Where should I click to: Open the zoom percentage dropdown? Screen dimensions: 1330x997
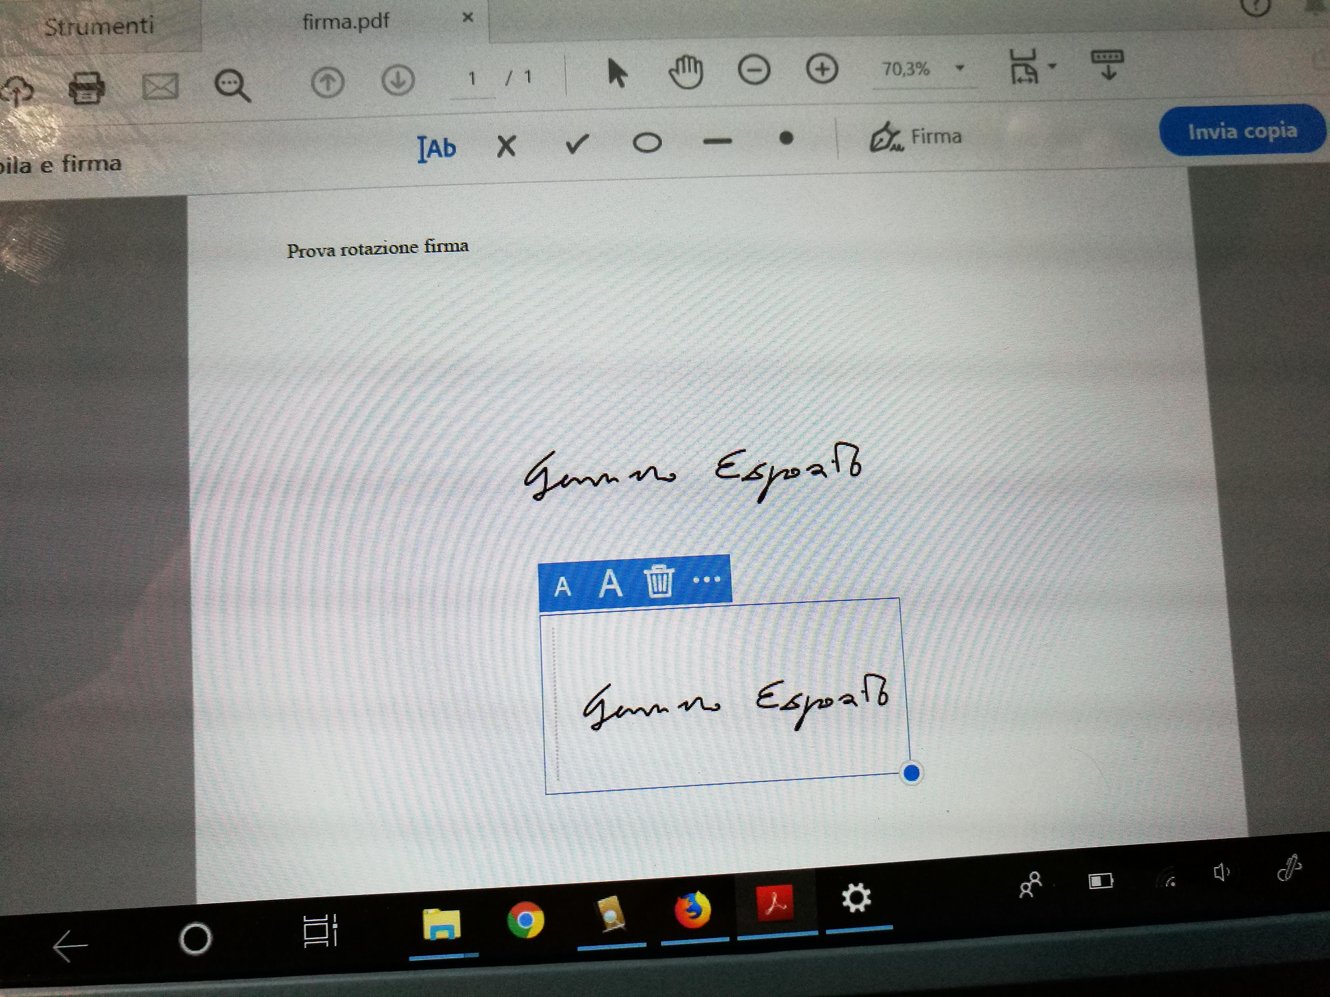pos(960,68)
